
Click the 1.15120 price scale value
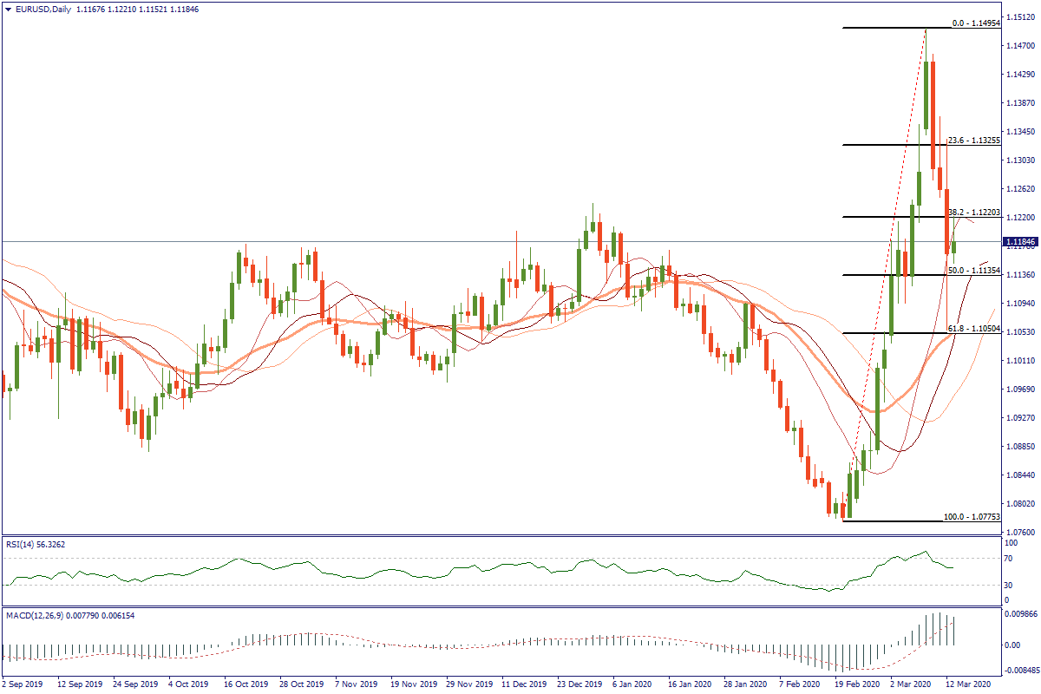pos(1020,16)
